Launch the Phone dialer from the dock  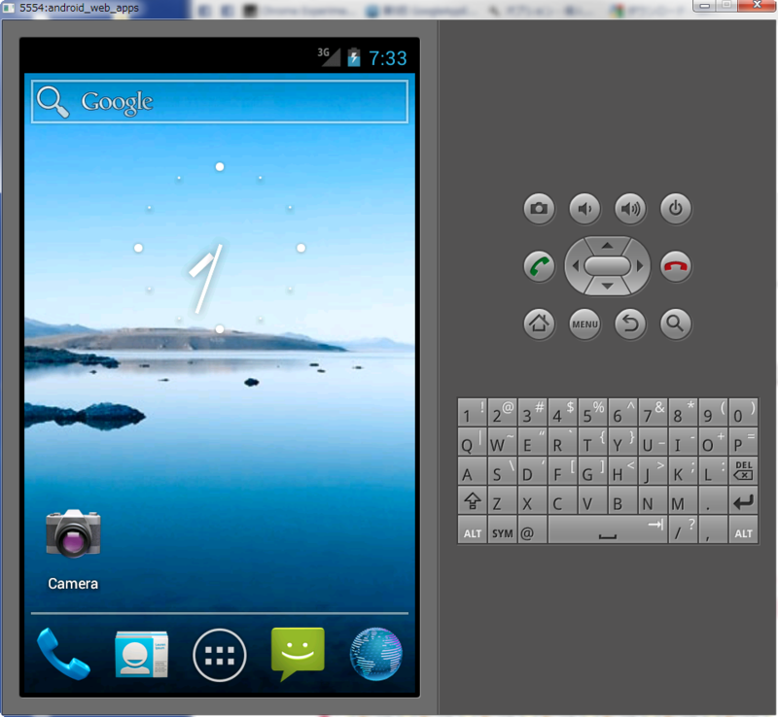63,654
